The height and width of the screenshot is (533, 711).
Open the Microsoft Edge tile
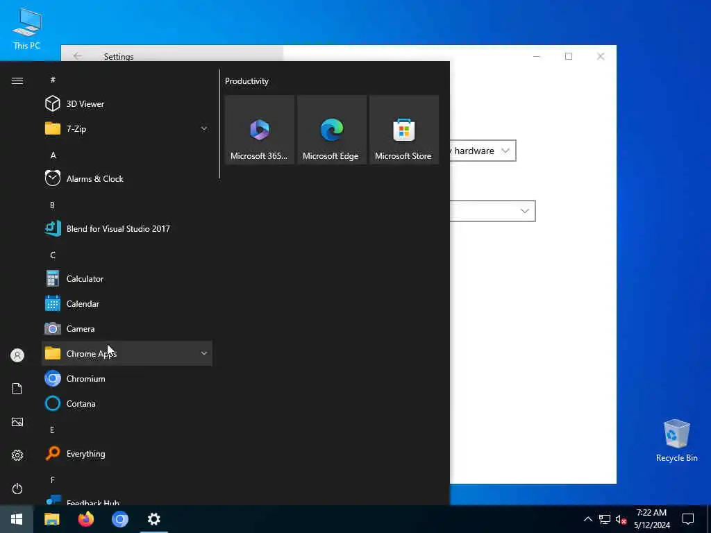331,130
